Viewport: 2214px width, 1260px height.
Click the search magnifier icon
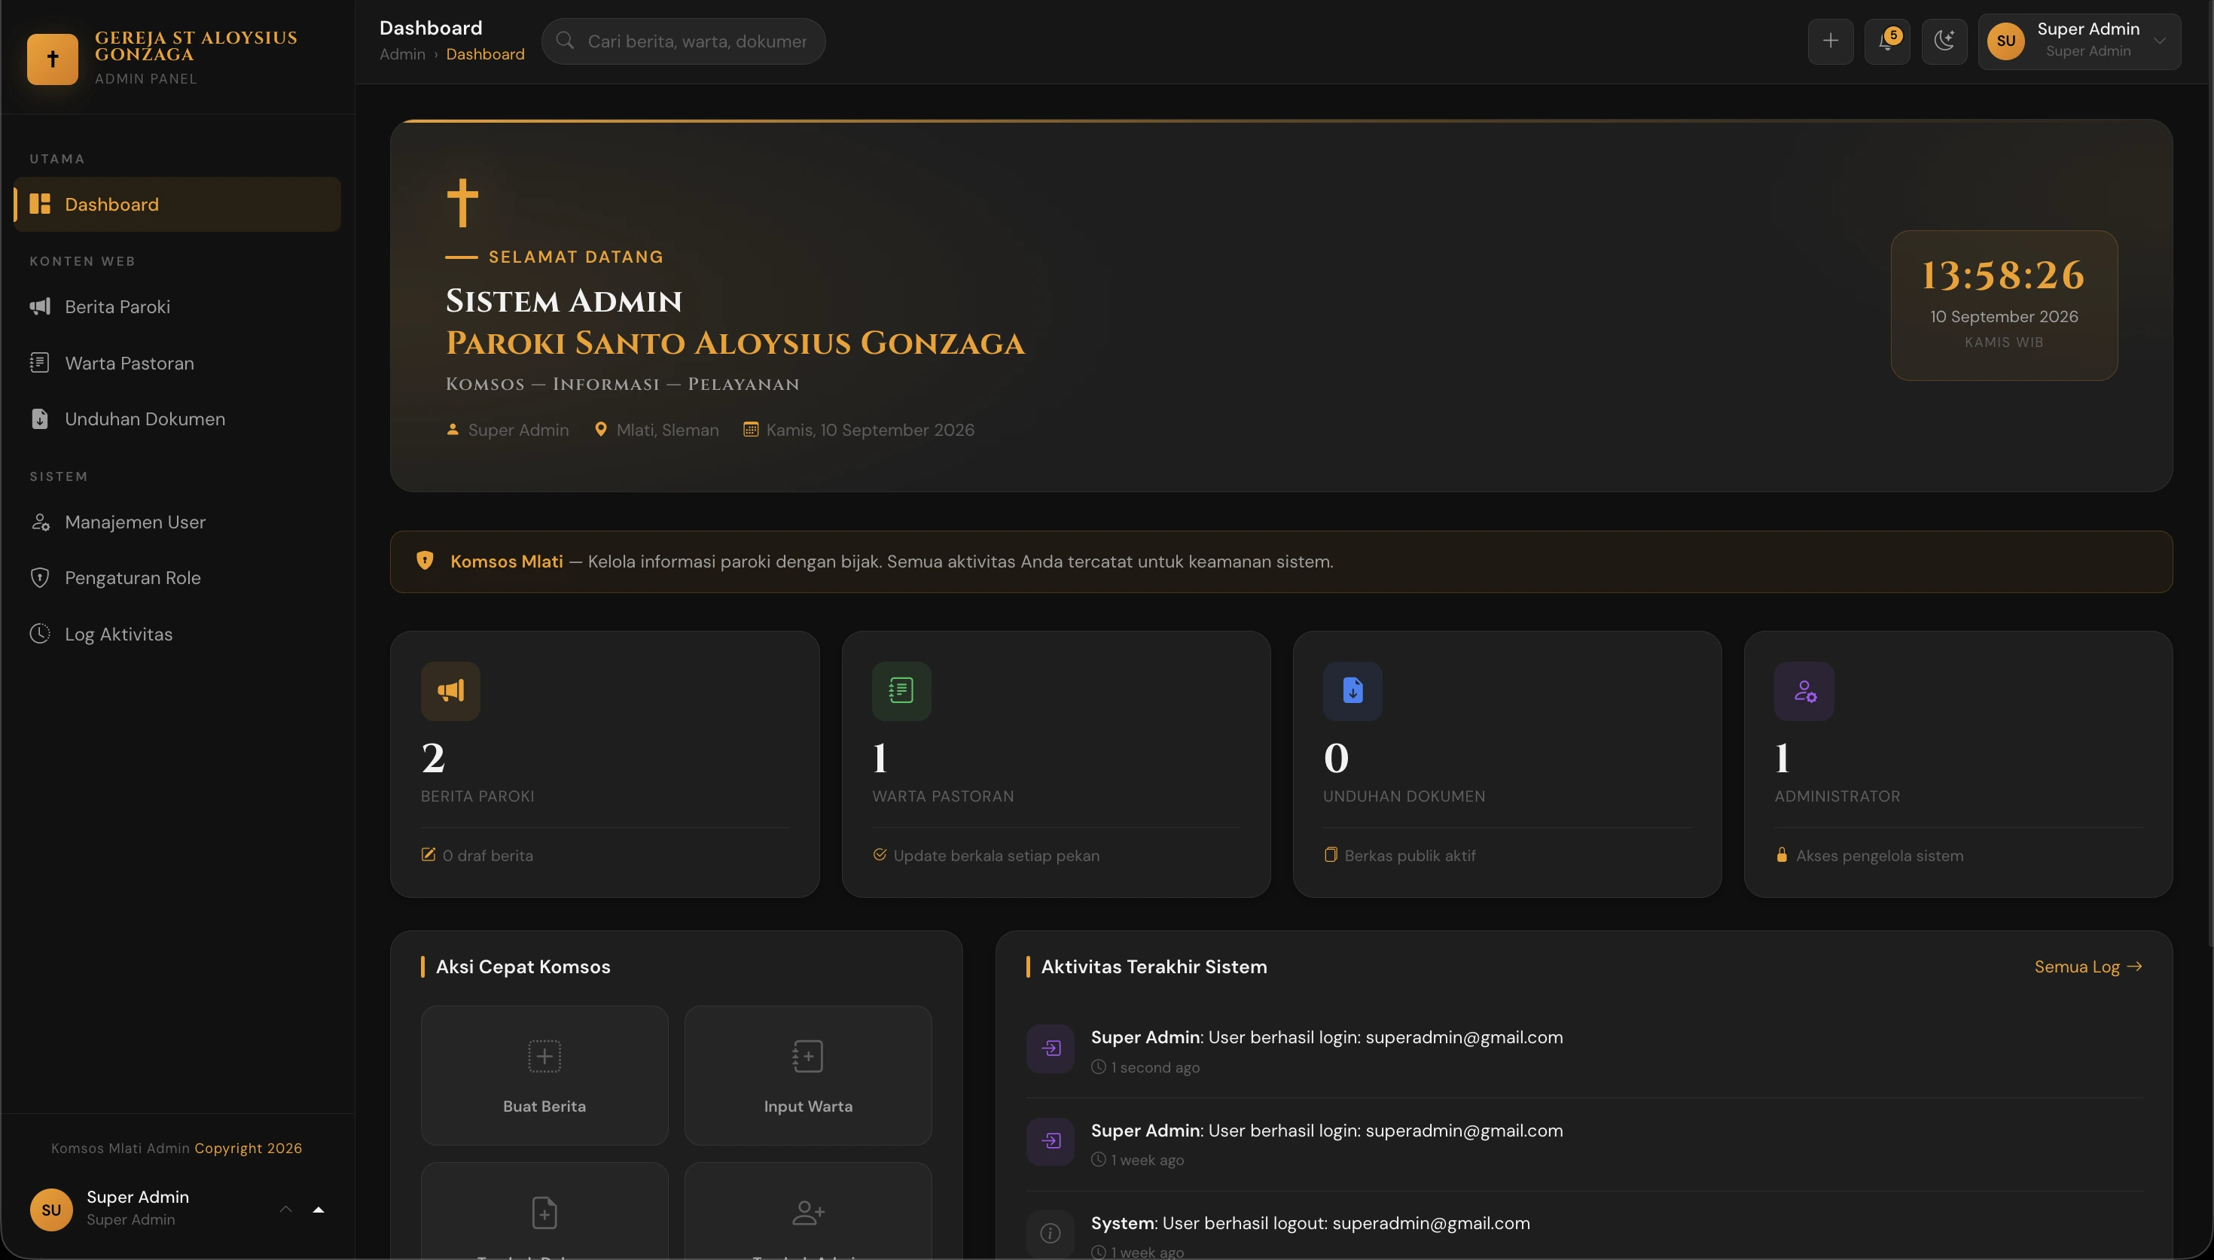click(566, 41)
